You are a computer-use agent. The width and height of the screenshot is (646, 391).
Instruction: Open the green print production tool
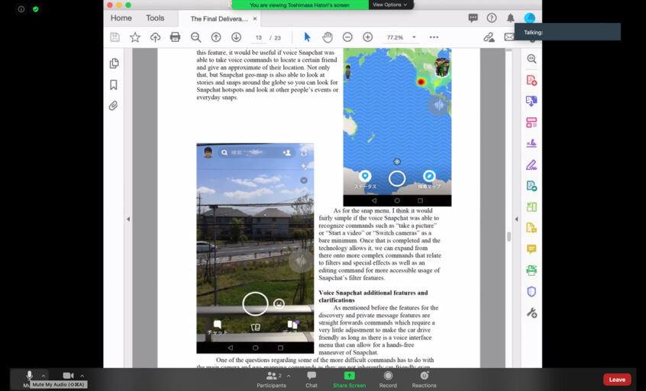click(531, 270)
